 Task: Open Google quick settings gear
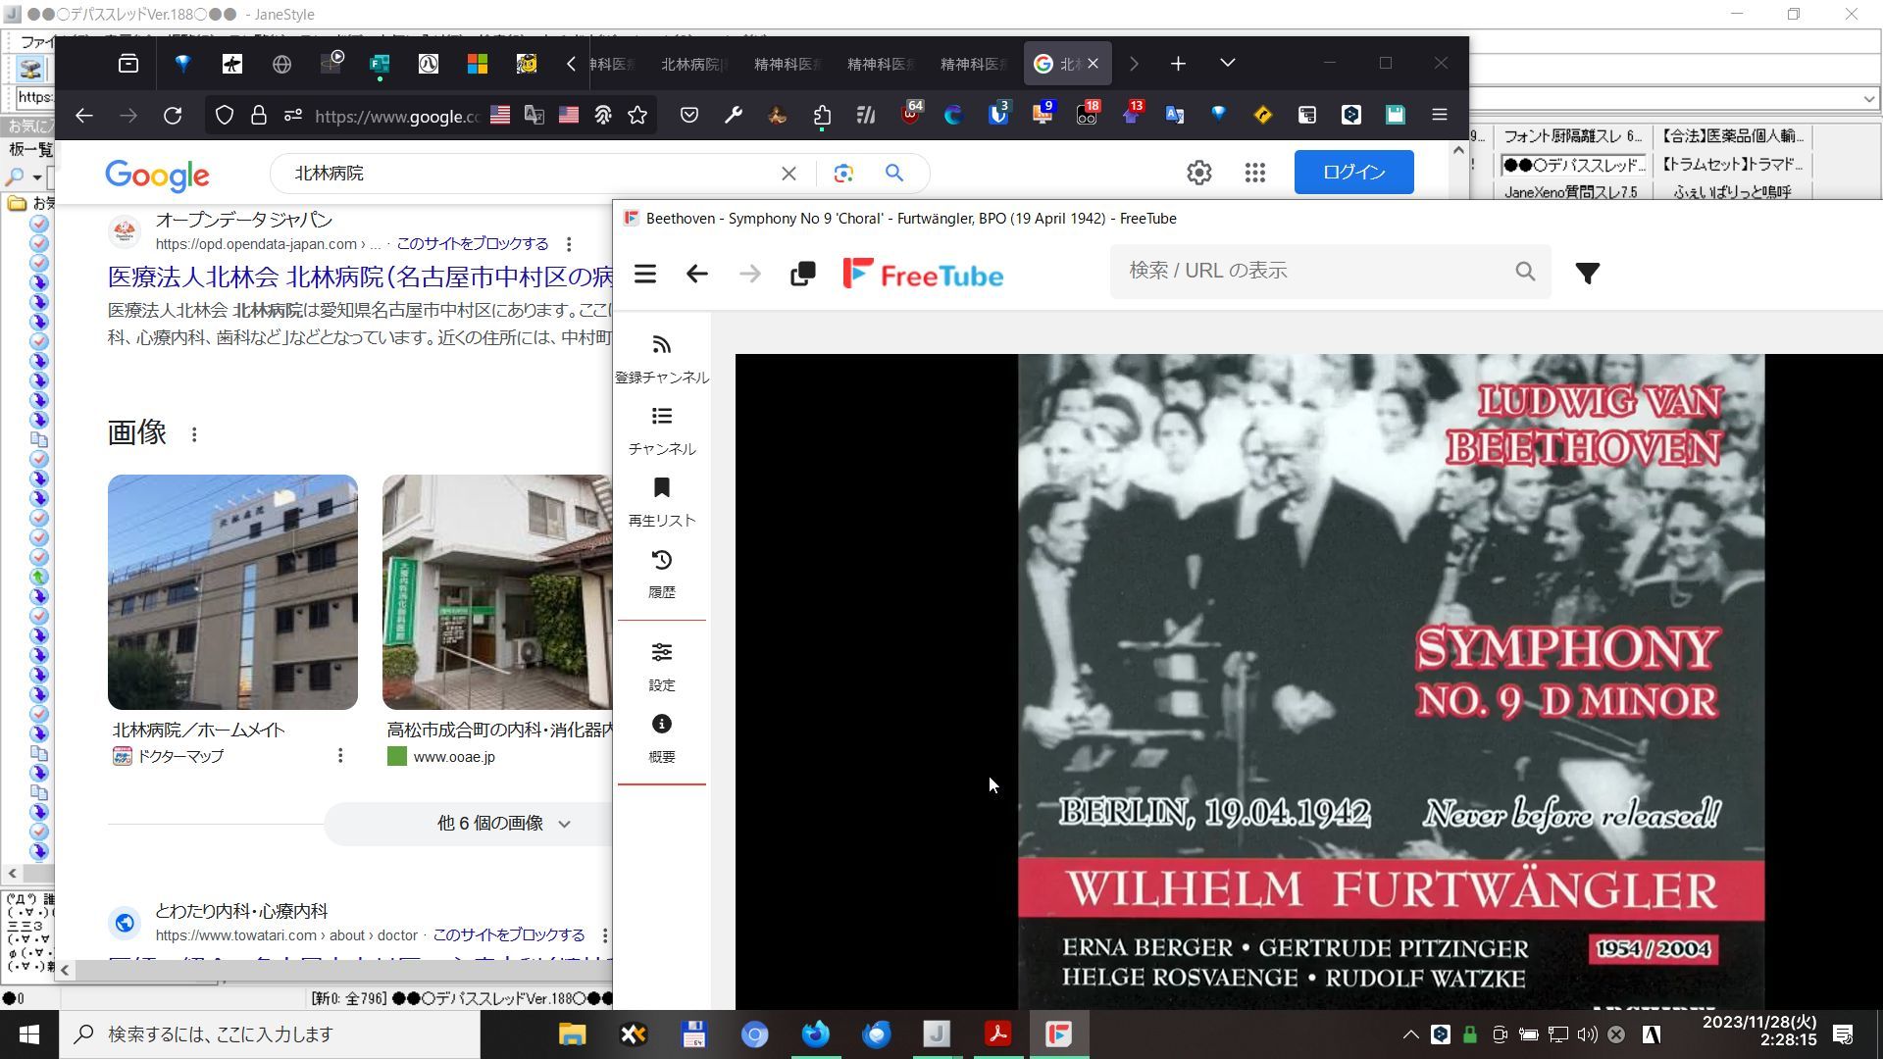click(1198, 173)
